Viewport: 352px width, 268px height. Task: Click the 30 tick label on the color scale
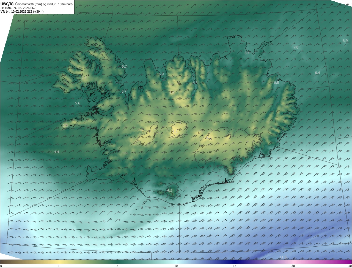293,266
